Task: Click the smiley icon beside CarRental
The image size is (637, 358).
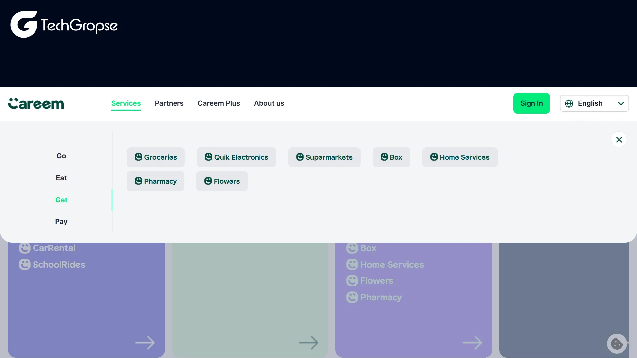Action: [x=25, y=248]
